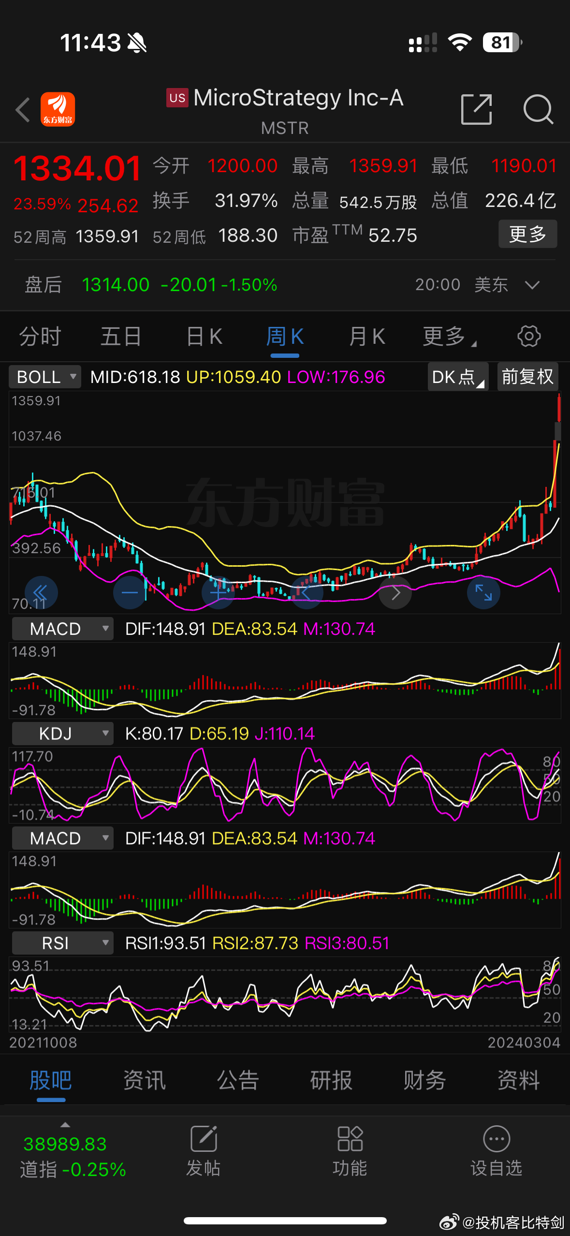Open chart settings gear icon
570x1236 pixels.
529,336
